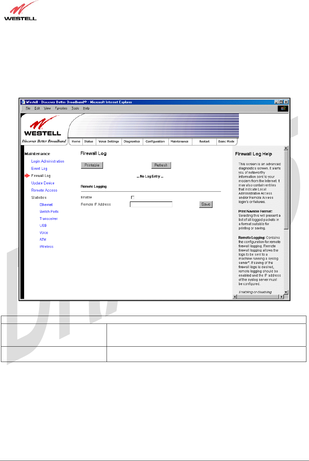Click the Internet Explorer title bar icon

pos(23,102)
